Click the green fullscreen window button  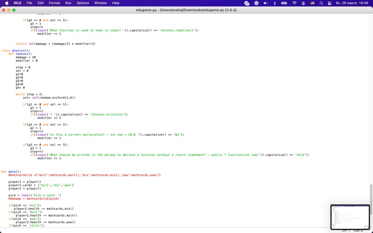coord(14,10)
